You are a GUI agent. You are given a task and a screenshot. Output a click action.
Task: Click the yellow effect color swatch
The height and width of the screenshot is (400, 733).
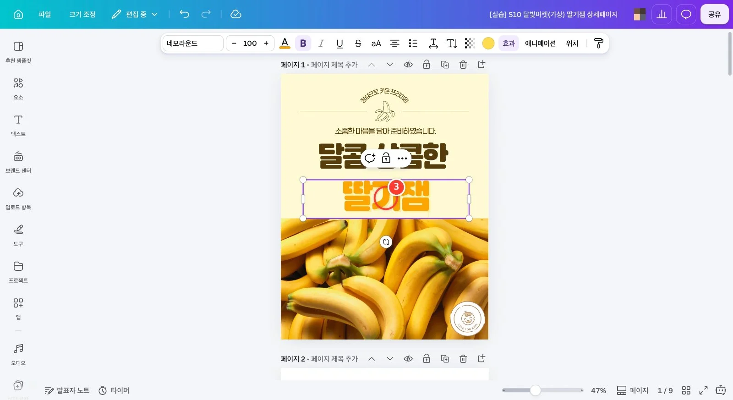[x=488, y=43]
